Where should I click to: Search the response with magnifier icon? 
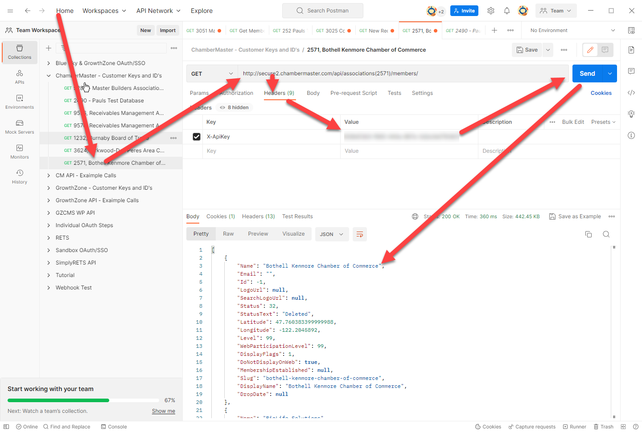[606, 234]
